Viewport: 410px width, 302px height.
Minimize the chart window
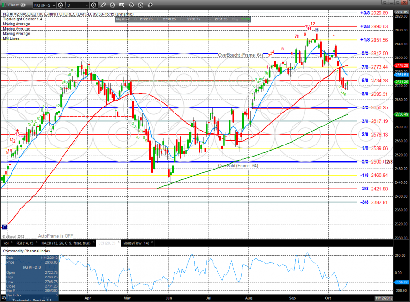pos(391,2)
